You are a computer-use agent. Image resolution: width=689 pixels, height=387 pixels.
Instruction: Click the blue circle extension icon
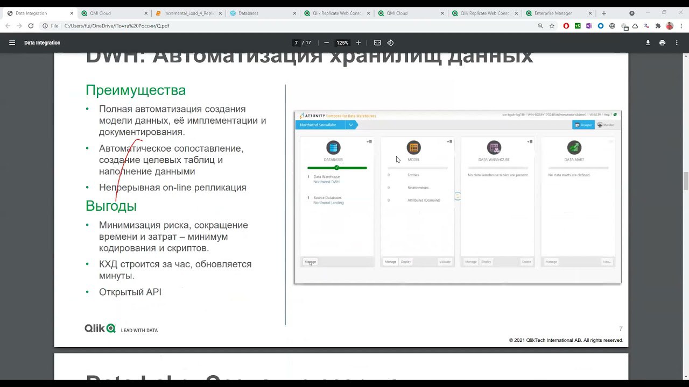pos(601,26)
